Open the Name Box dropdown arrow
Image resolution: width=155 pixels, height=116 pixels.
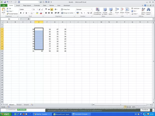pos(18,19)
